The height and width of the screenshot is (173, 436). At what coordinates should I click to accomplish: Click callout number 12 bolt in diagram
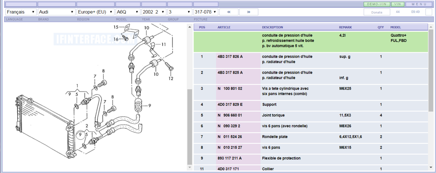[x=171, y=79]
